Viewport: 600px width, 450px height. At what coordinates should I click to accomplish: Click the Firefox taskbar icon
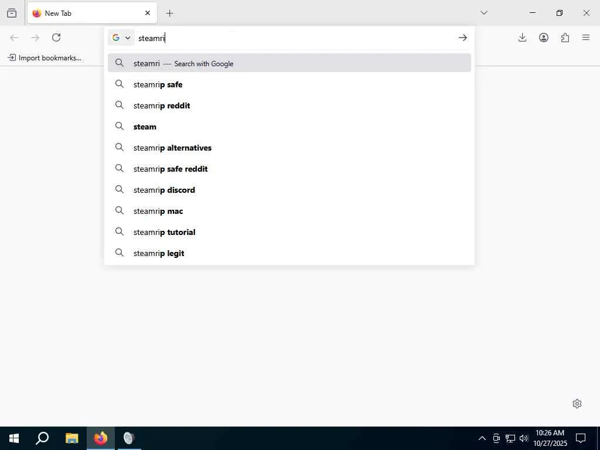[101, 438]
